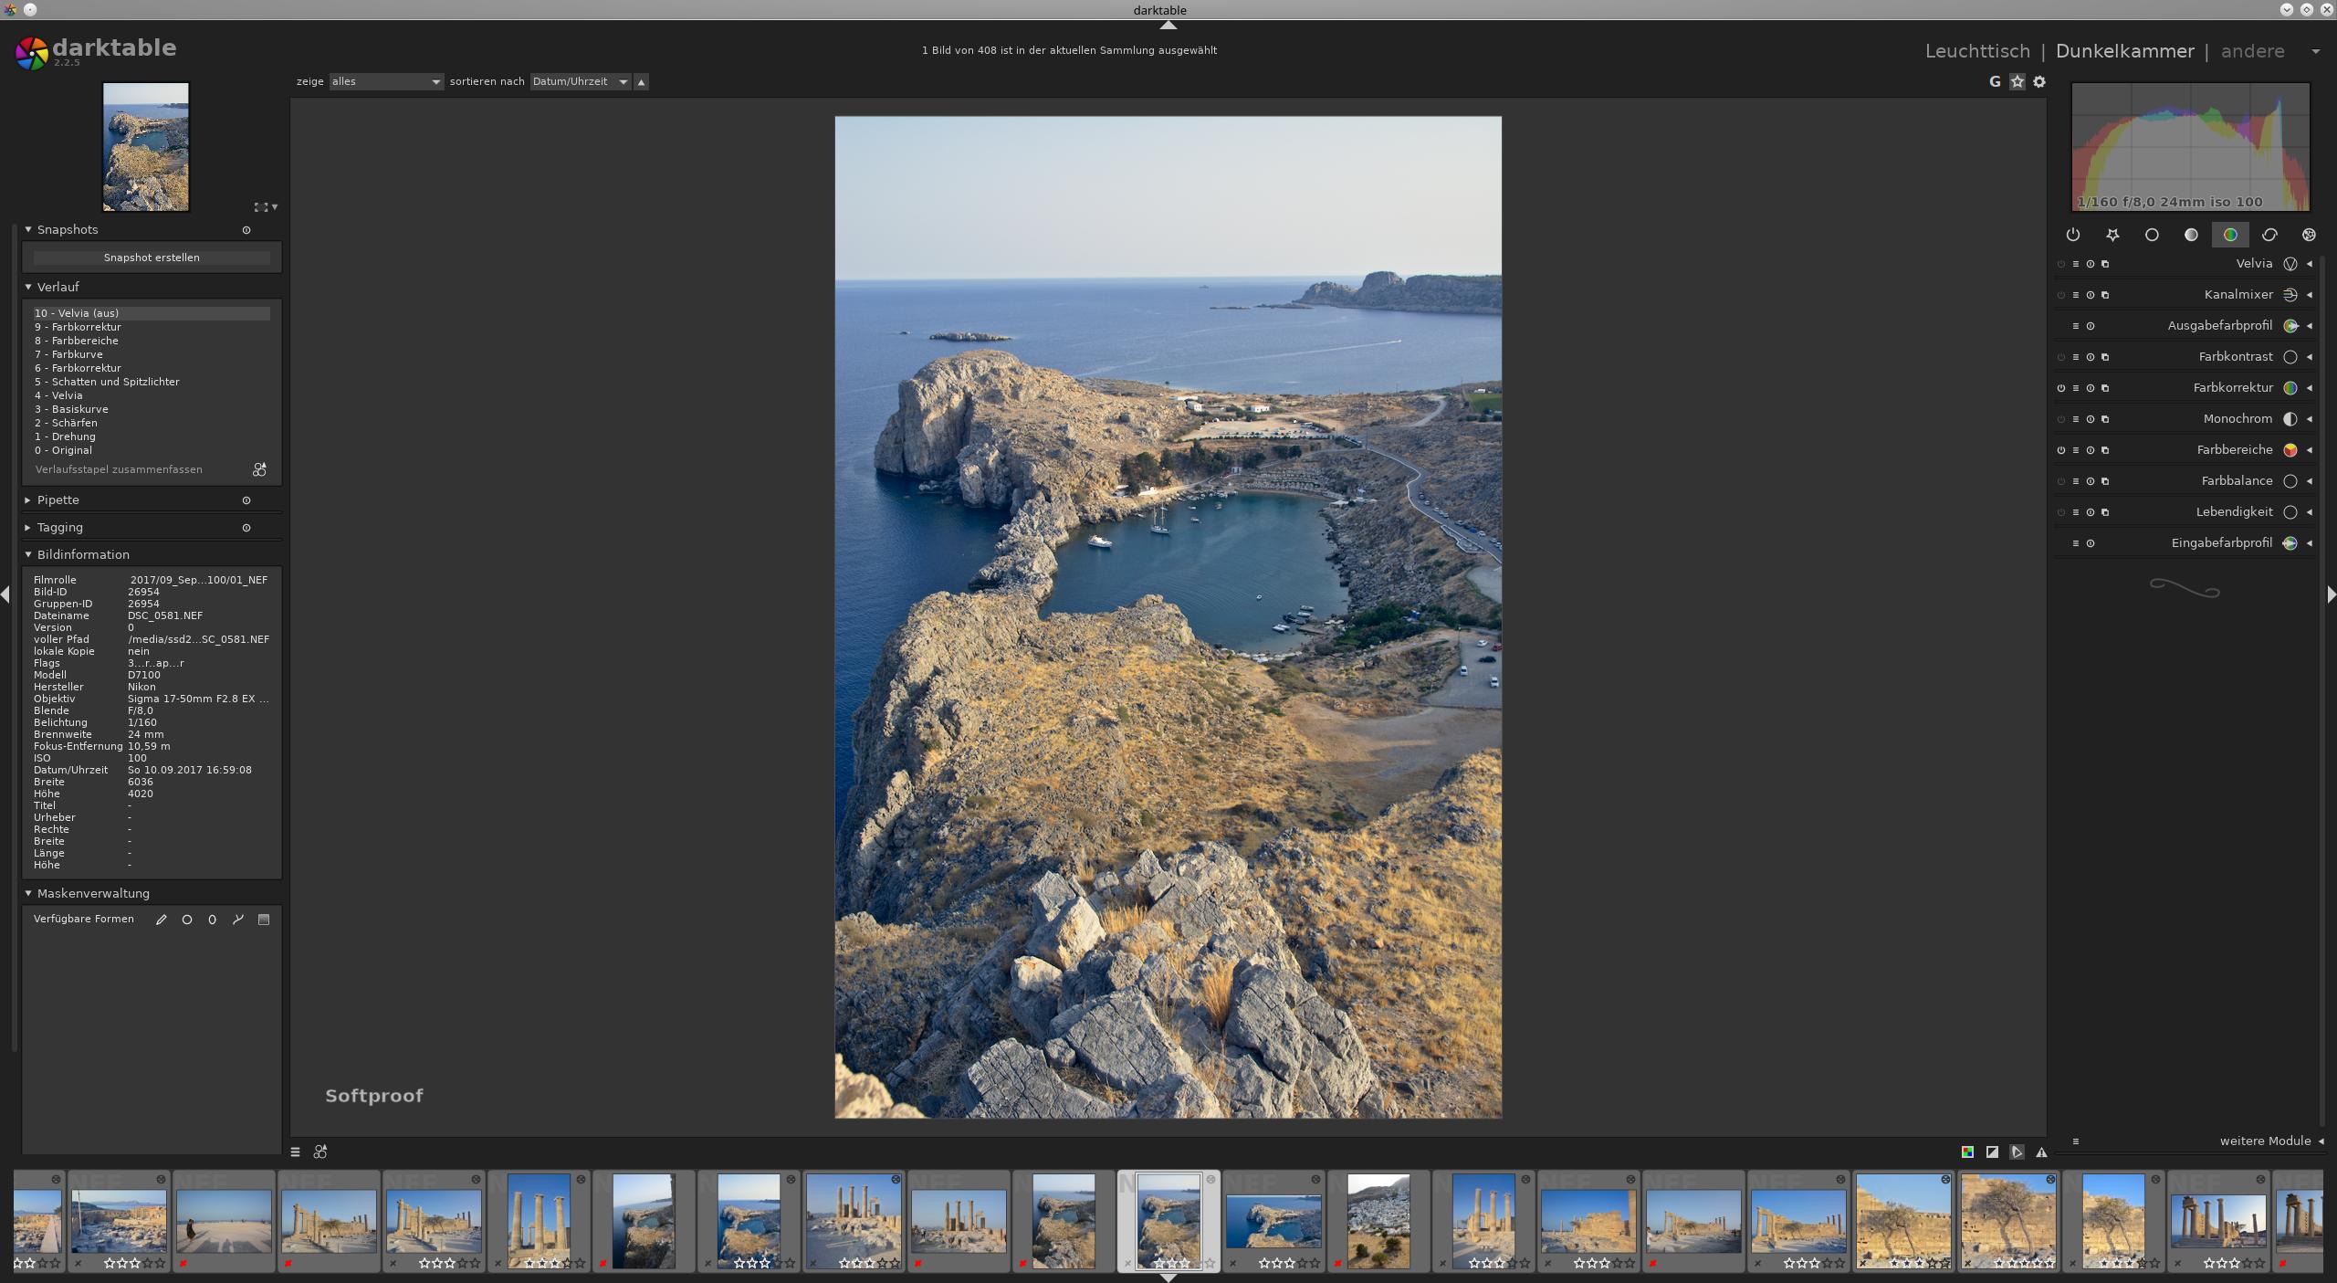2337x1283 pixels.
Task: Enable the Monochrom module
Action: coord(2061,419)
